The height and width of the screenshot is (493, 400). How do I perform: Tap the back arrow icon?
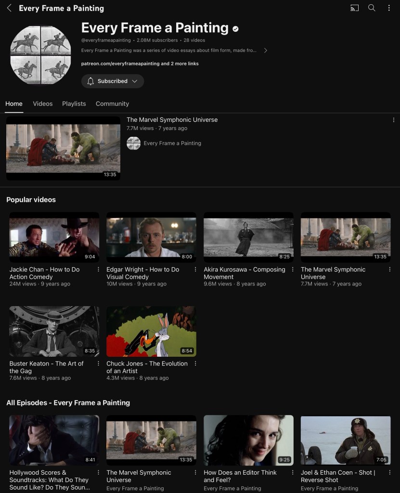(x=9, y=8)
